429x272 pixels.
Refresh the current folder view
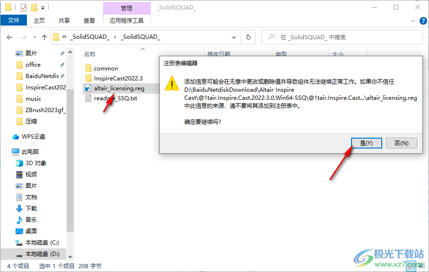248,37
